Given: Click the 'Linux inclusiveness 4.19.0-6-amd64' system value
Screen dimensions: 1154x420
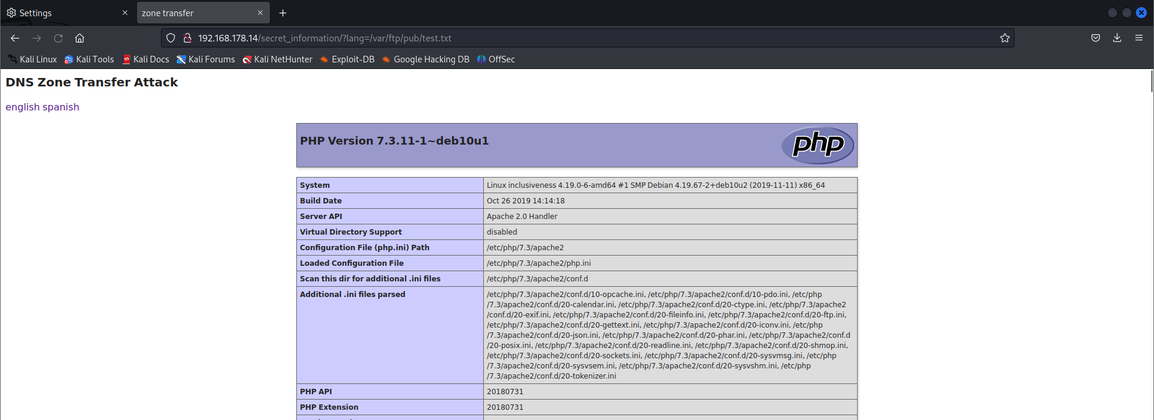Looking at the screenshot, I should [656, 185].
